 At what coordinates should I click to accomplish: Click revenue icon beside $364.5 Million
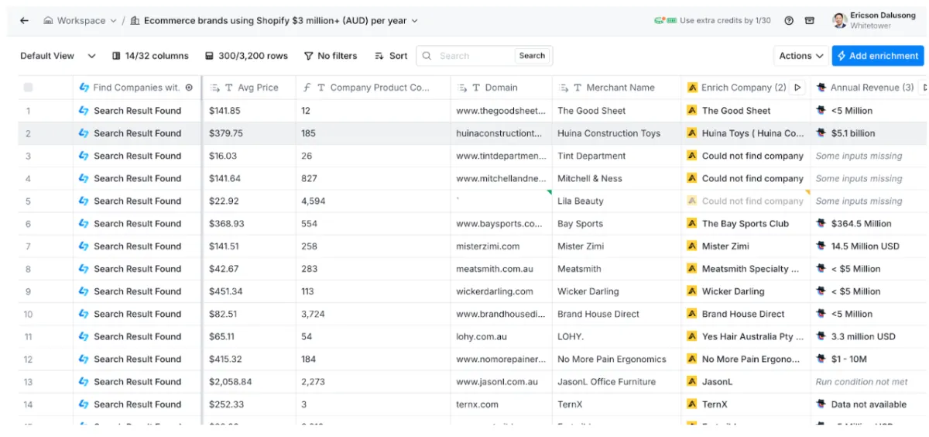[x=821, y=224]
